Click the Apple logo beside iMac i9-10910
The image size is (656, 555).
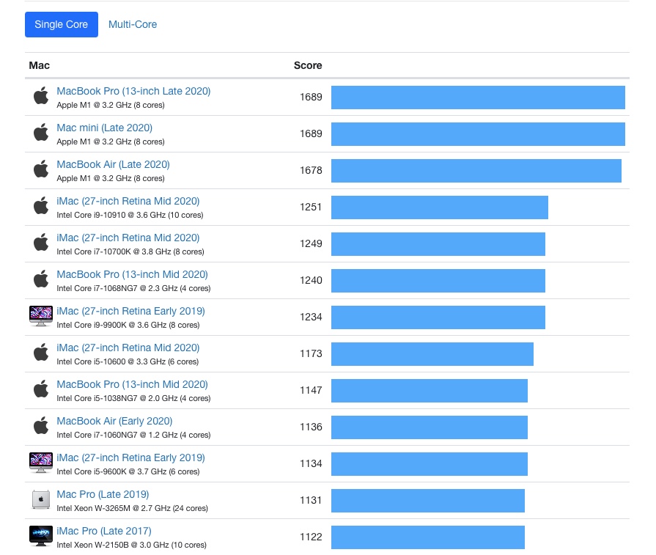click(x=41, y=205)
